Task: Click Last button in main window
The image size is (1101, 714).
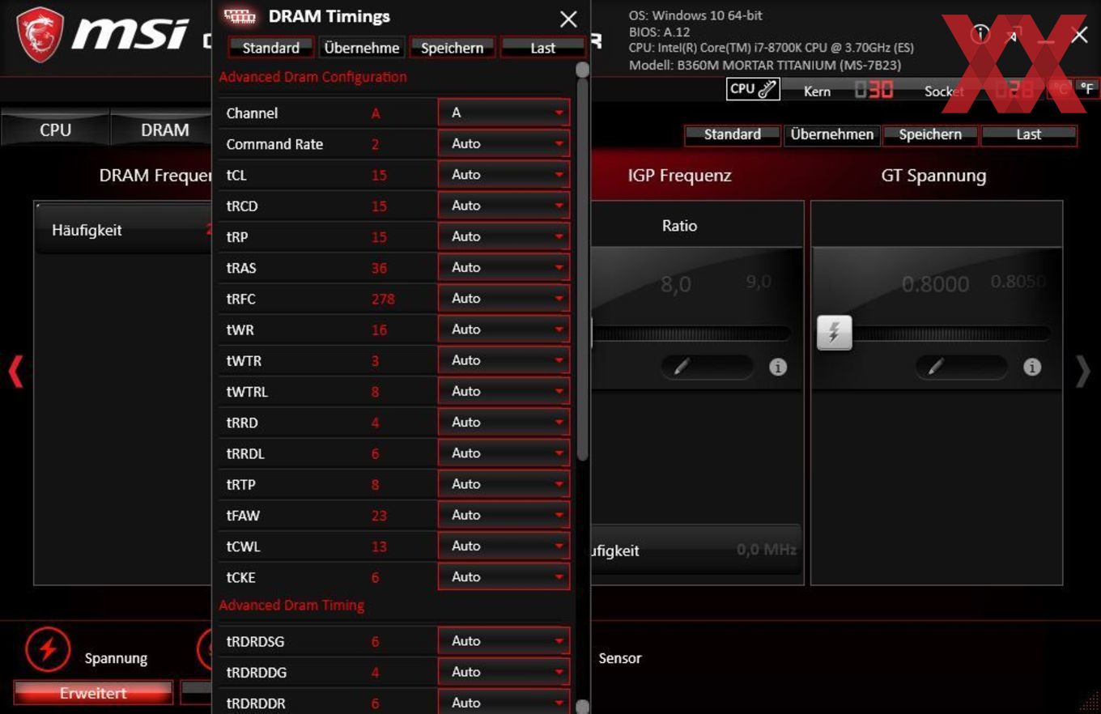Action: [x=1029, y=134]
